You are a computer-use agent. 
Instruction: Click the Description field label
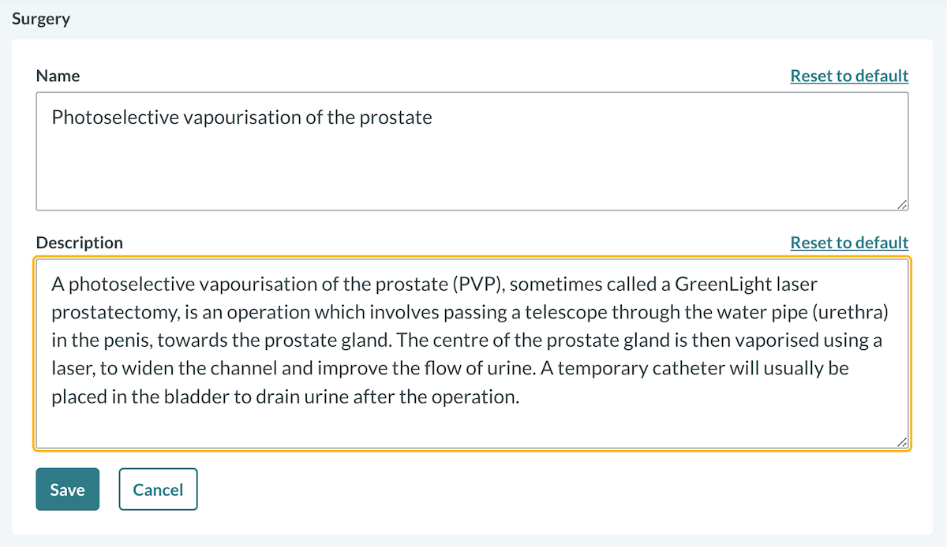tap(80, 243)
